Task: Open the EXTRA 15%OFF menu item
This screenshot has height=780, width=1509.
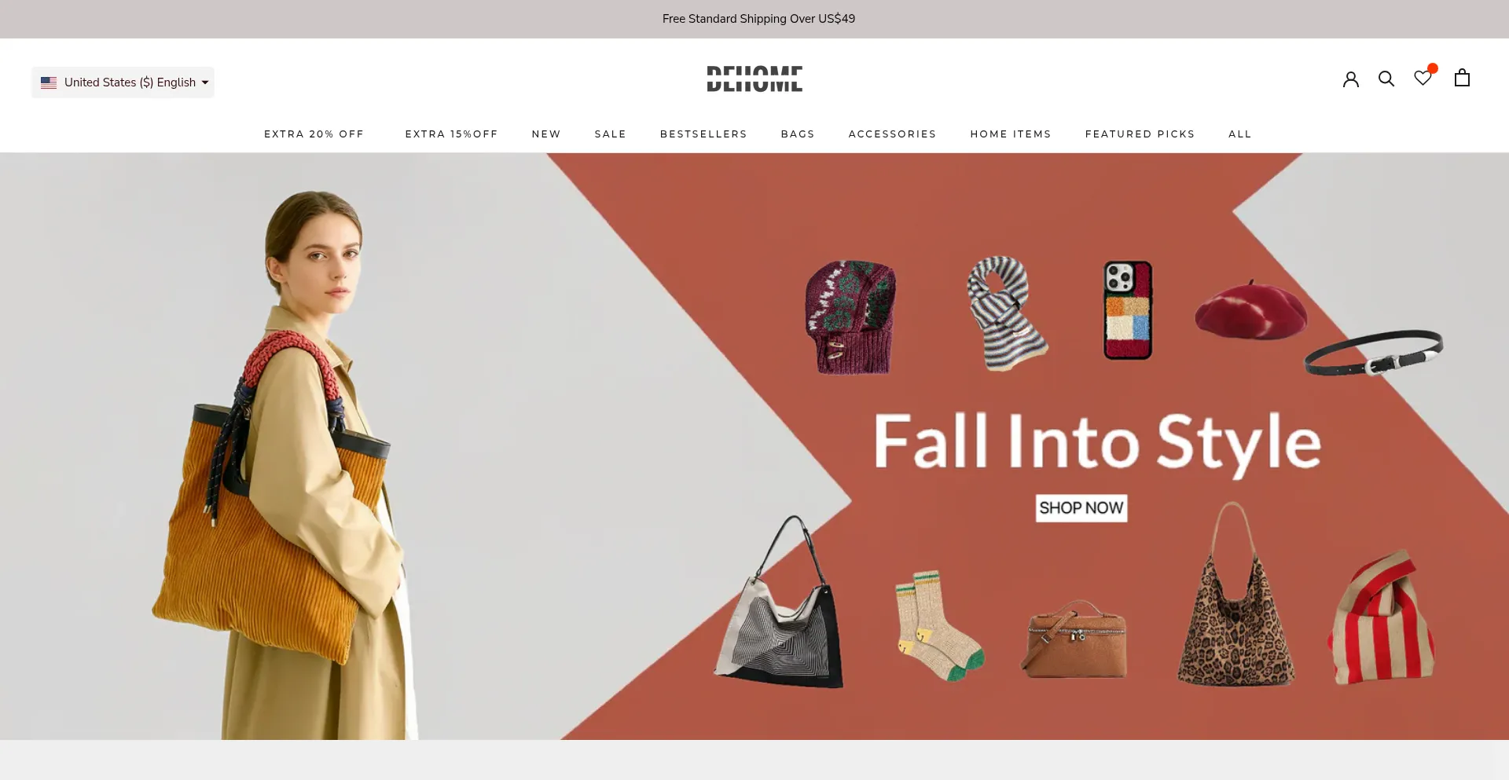Action: click(x=452, y=134)
